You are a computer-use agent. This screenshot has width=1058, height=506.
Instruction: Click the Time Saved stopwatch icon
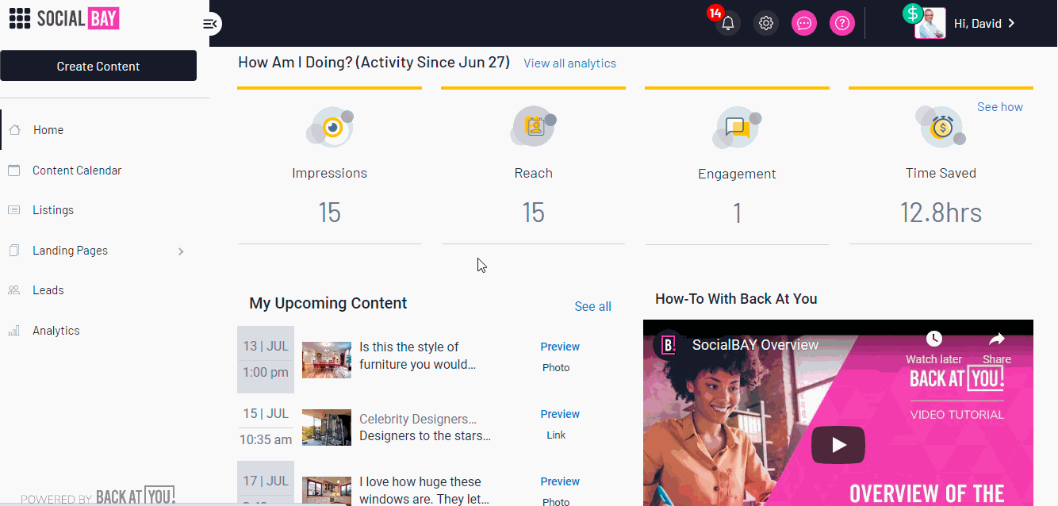(x=941, y=127)
